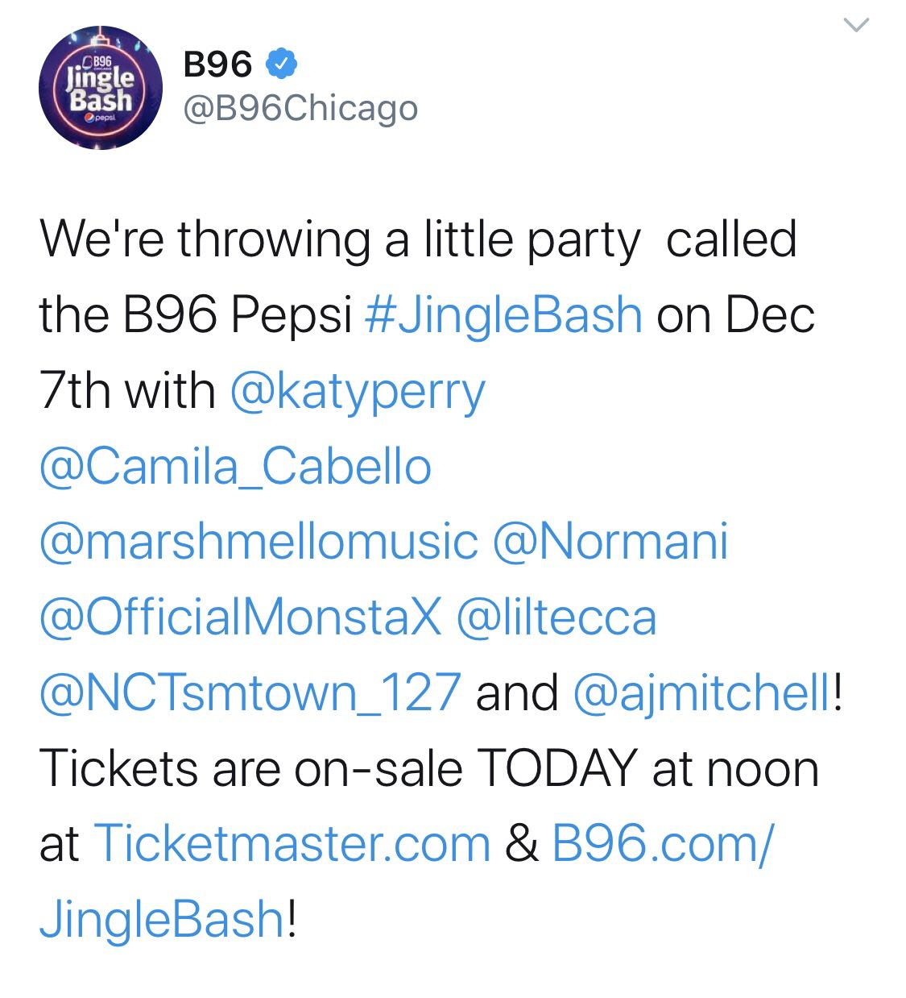The image size is (906, 998).
Task: Open the @liltecca mention
Action: tap(556, 617)
